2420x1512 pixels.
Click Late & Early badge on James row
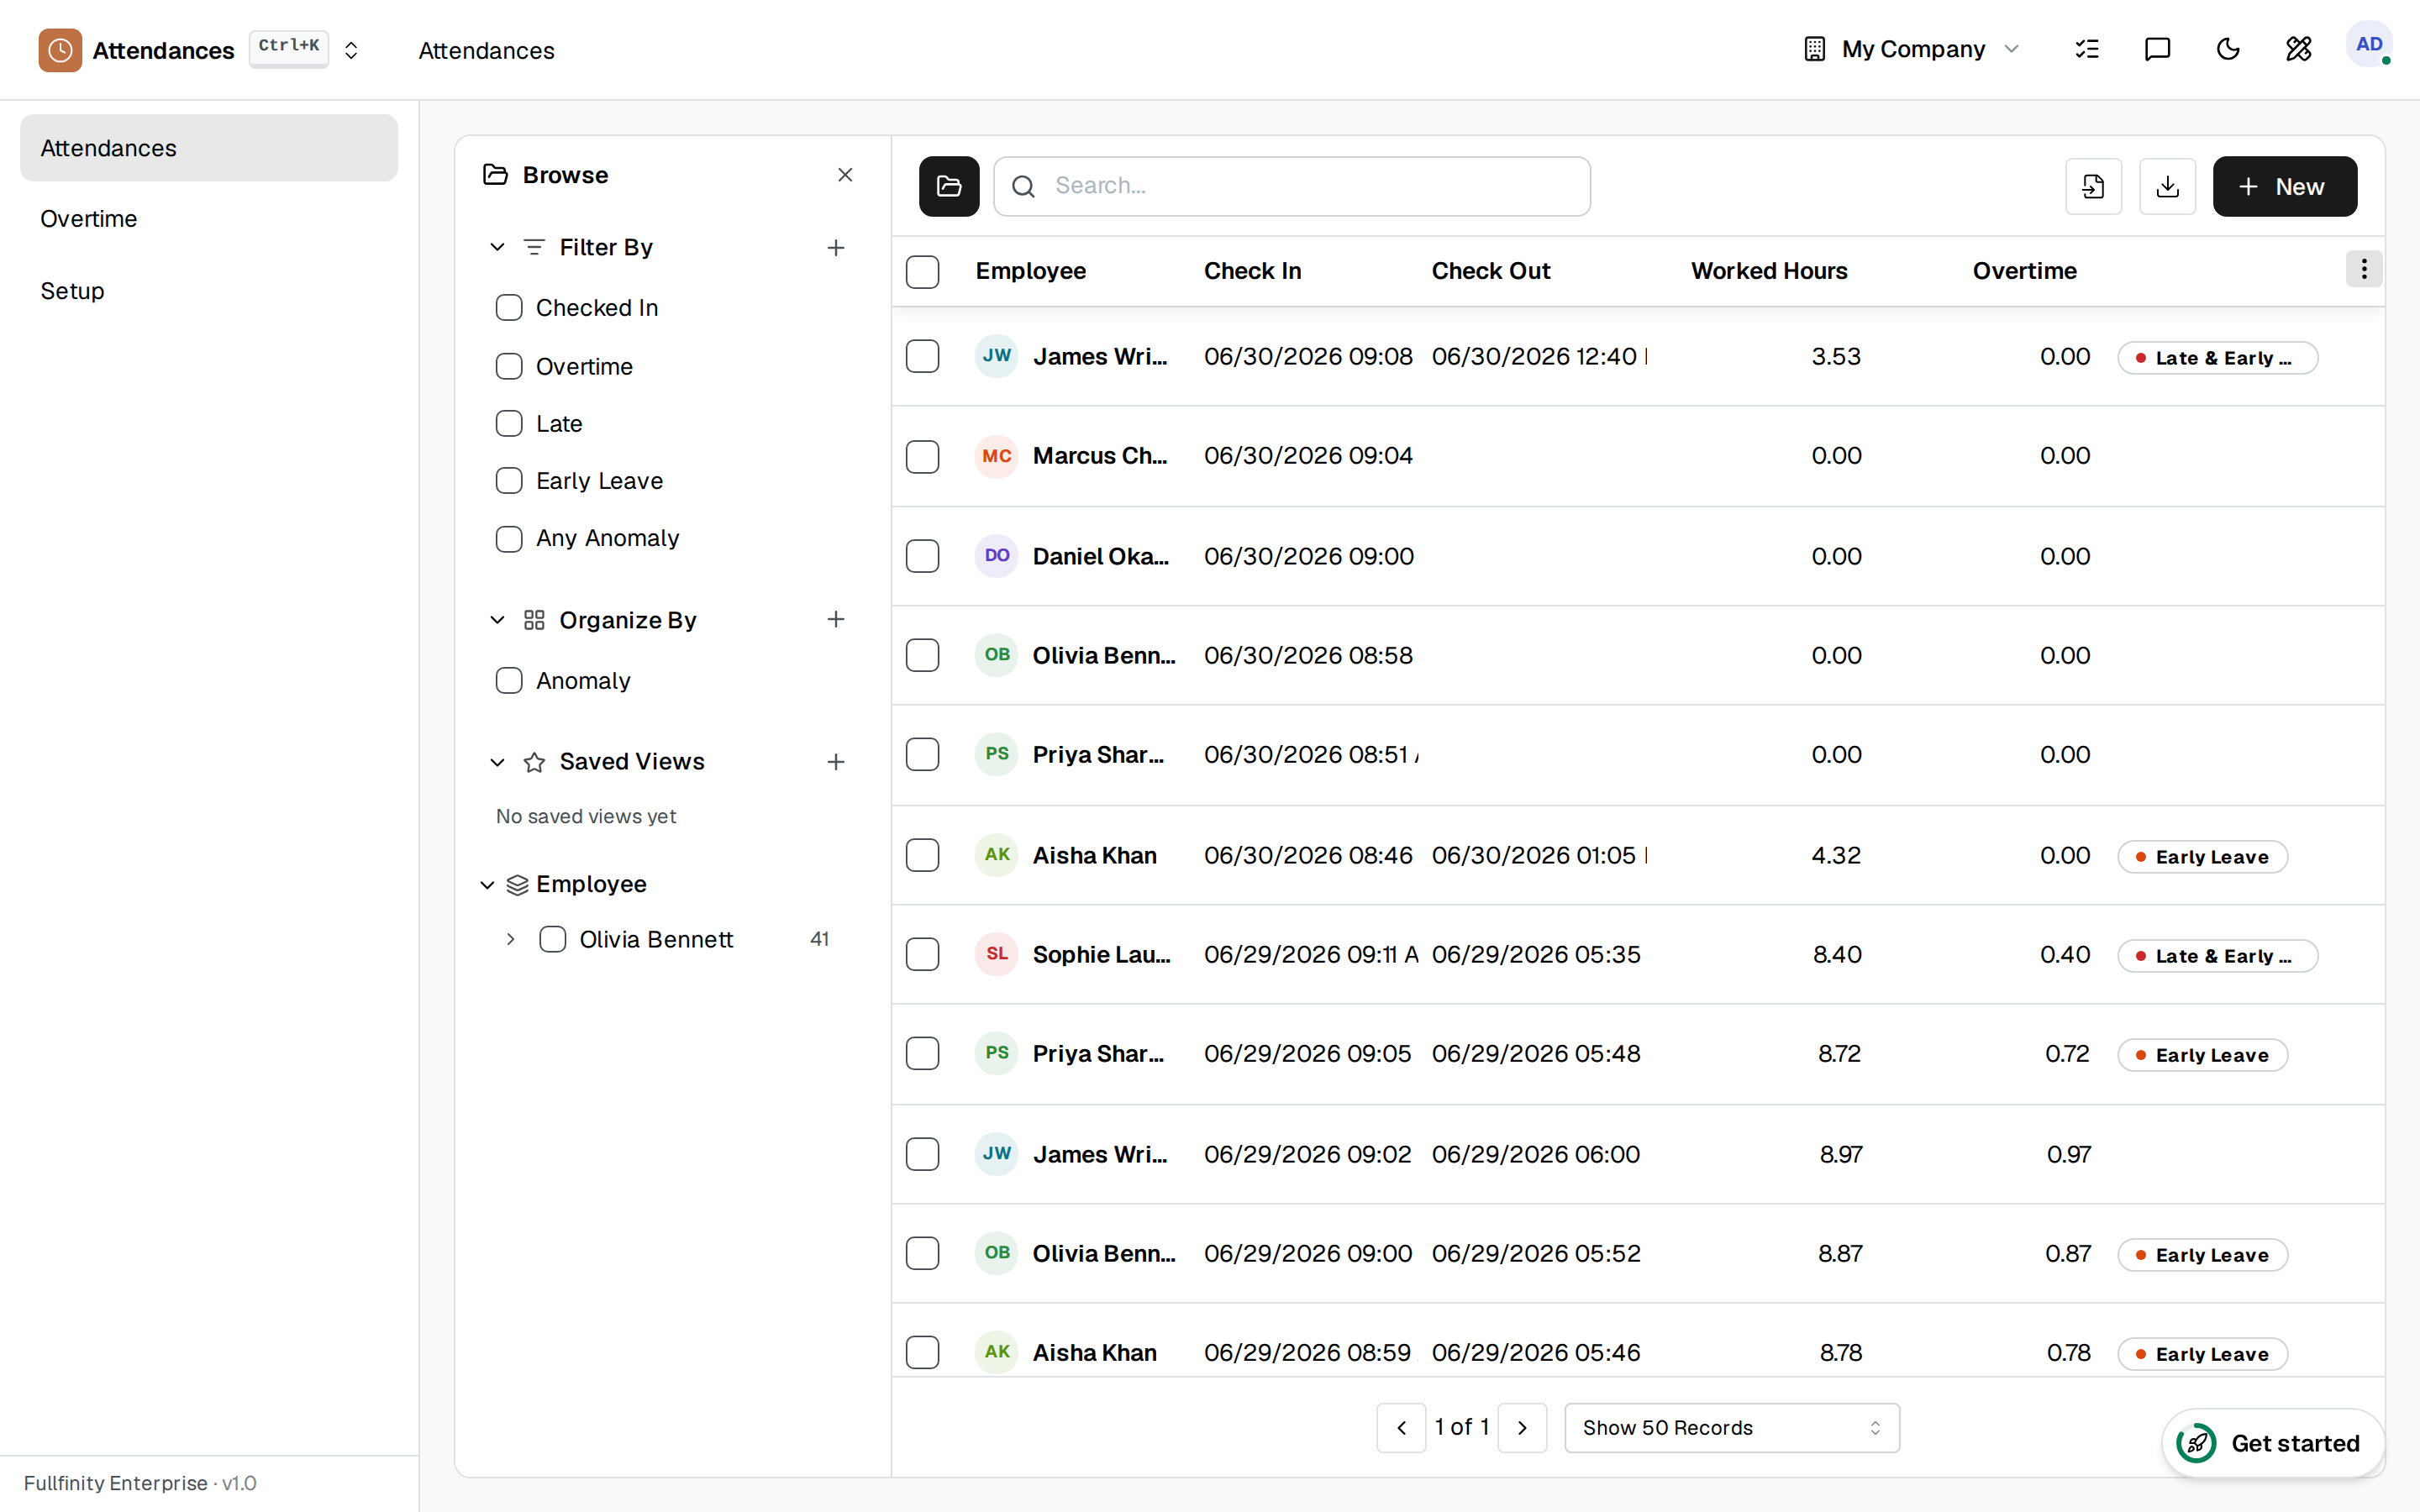coord(2217,358)
